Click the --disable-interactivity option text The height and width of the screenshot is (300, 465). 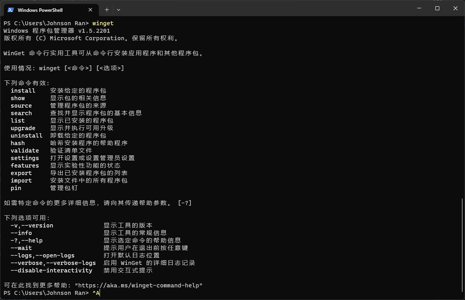click(51, 270)
